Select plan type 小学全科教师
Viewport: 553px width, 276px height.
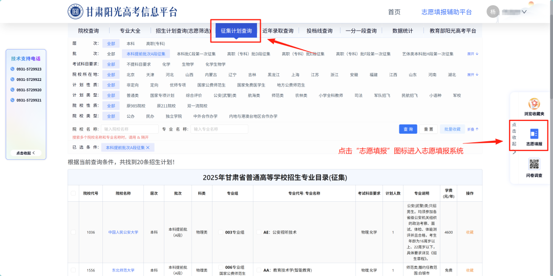[x=330, y=95]
